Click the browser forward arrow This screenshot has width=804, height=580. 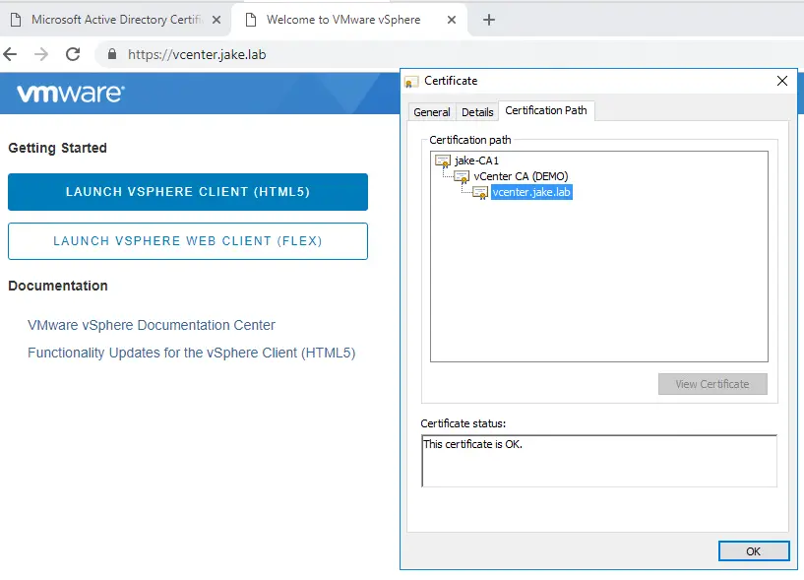(x=41, y=54)
